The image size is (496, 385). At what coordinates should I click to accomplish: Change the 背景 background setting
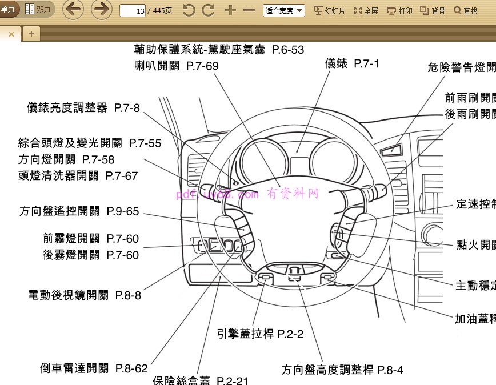[x=432, y=10]
